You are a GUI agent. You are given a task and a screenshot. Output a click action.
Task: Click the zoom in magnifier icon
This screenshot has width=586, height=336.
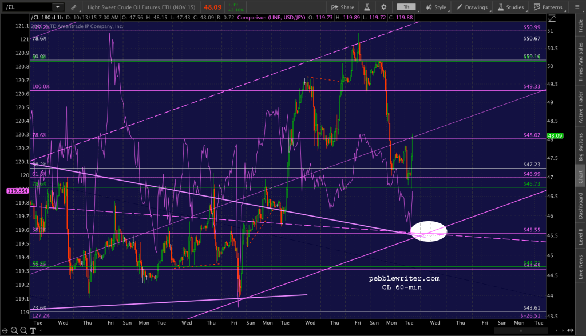[14, 330]
